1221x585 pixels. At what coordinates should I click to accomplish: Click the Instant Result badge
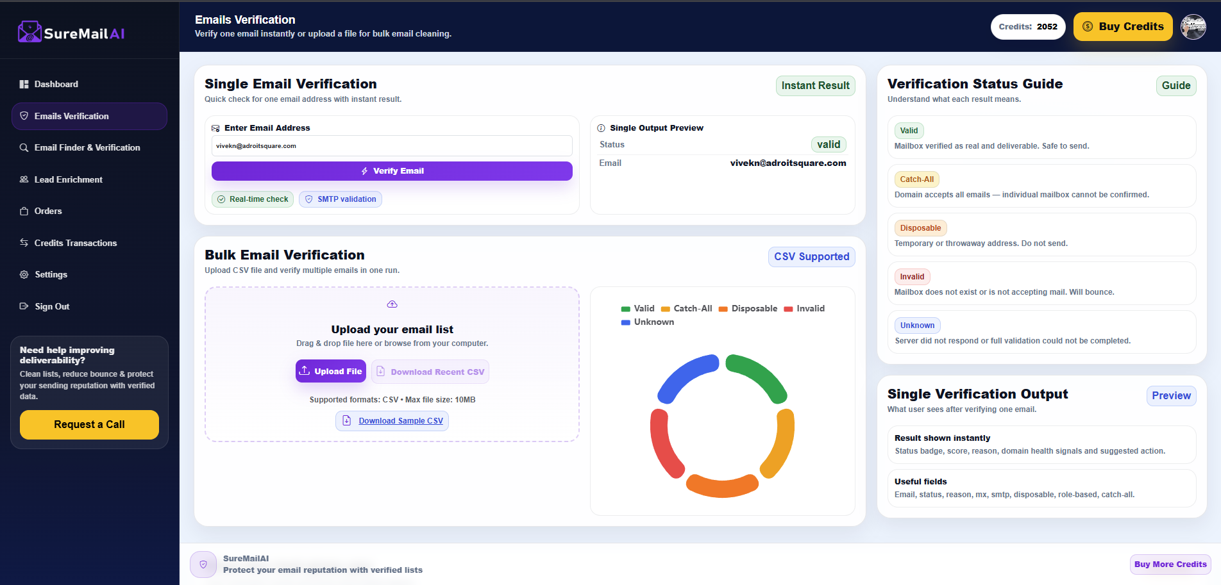[815, 86]
